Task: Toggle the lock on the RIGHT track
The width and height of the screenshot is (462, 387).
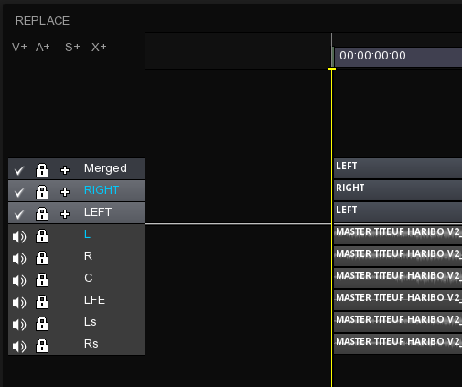Action: pos(42,192)
